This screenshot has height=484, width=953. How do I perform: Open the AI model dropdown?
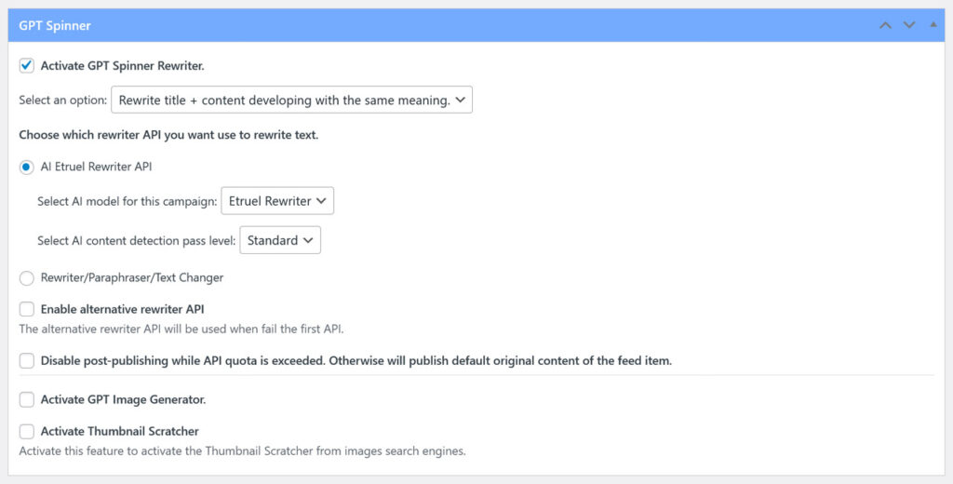(x=277, y=201)
